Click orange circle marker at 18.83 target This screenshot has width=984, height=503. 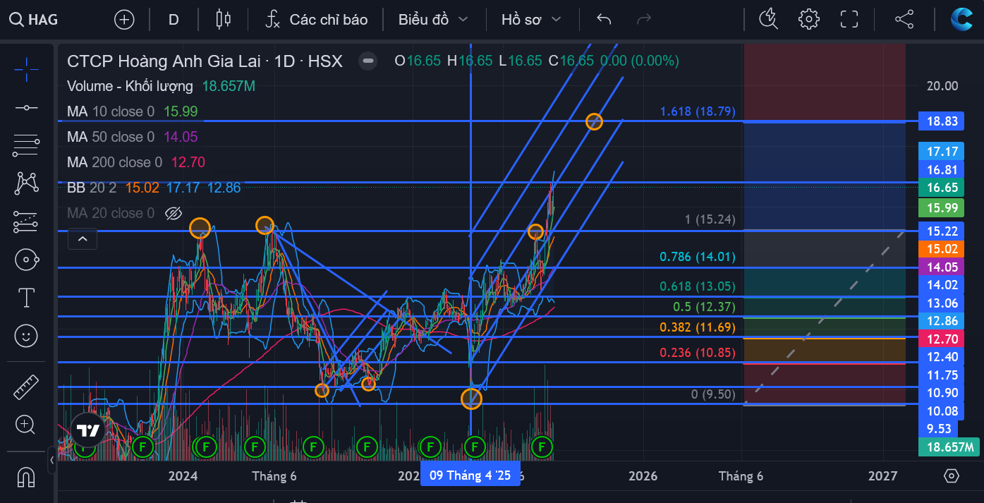coord(595,121)
